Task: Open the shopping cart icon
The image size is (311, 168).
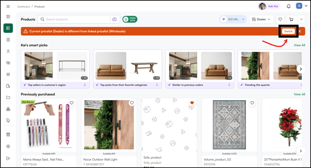Action: click(291, 19)
